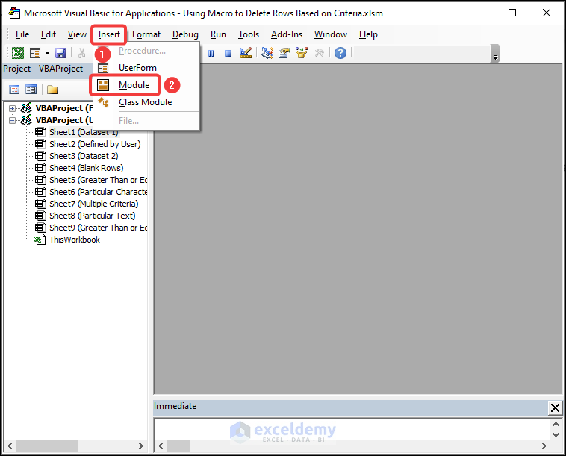Select Sheet4 (Blank Rows)

pyautogui.click(x=87, y=168)
